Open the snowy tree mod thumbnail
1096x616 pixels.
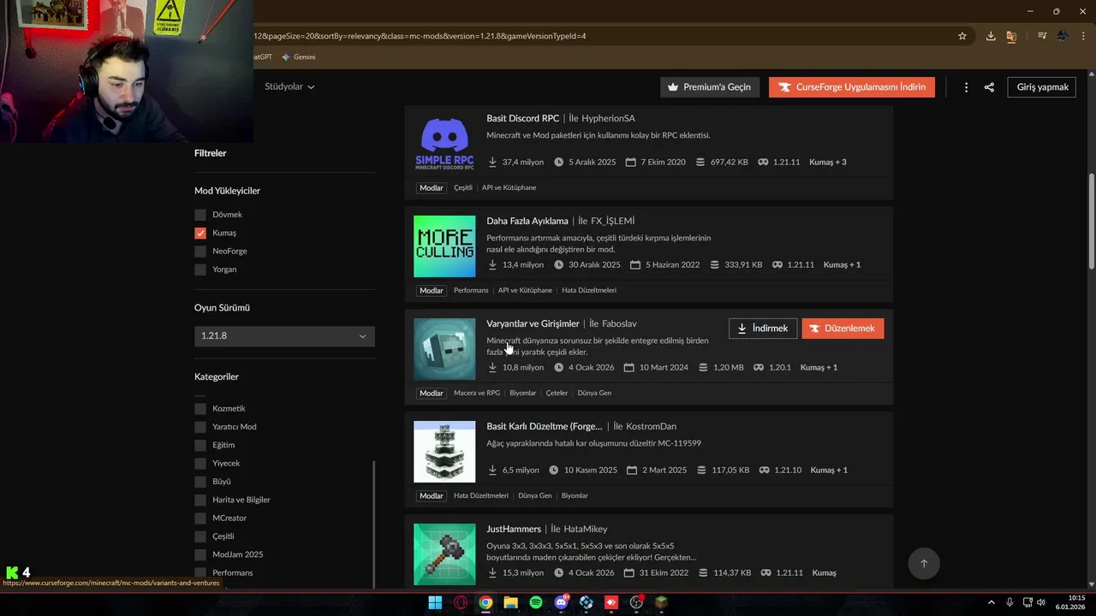point(444,452)
